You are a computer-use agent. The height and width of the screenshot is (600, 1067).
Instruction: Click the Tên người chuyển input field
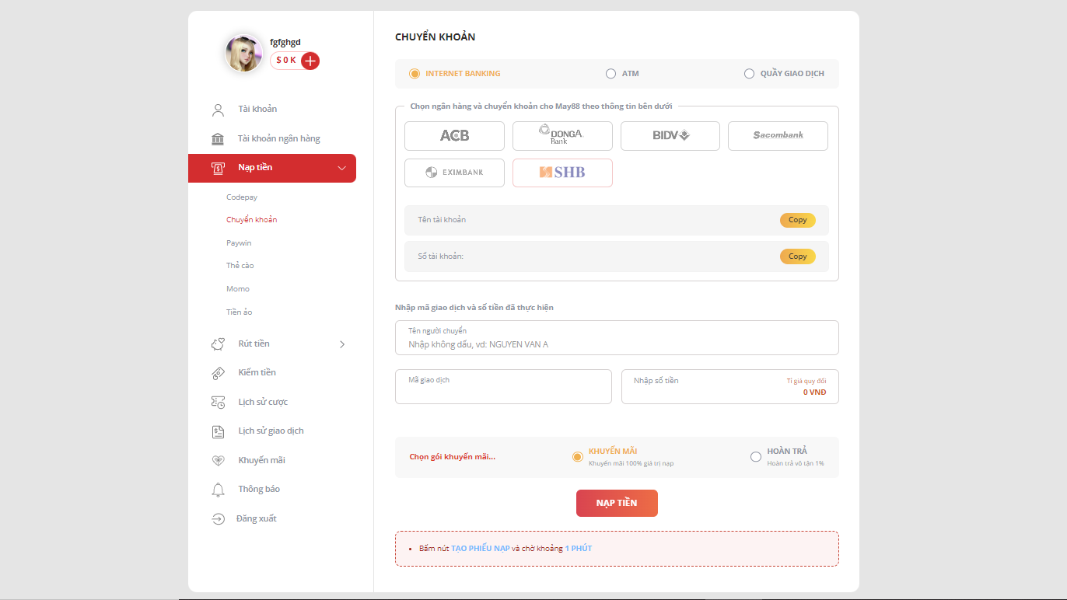click(617, 338)
